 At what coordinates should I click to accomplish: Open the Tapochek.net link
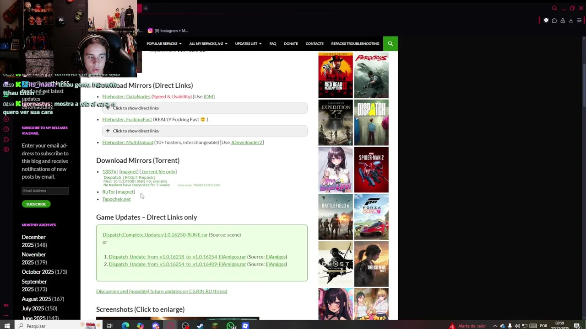tap(116, 199)
